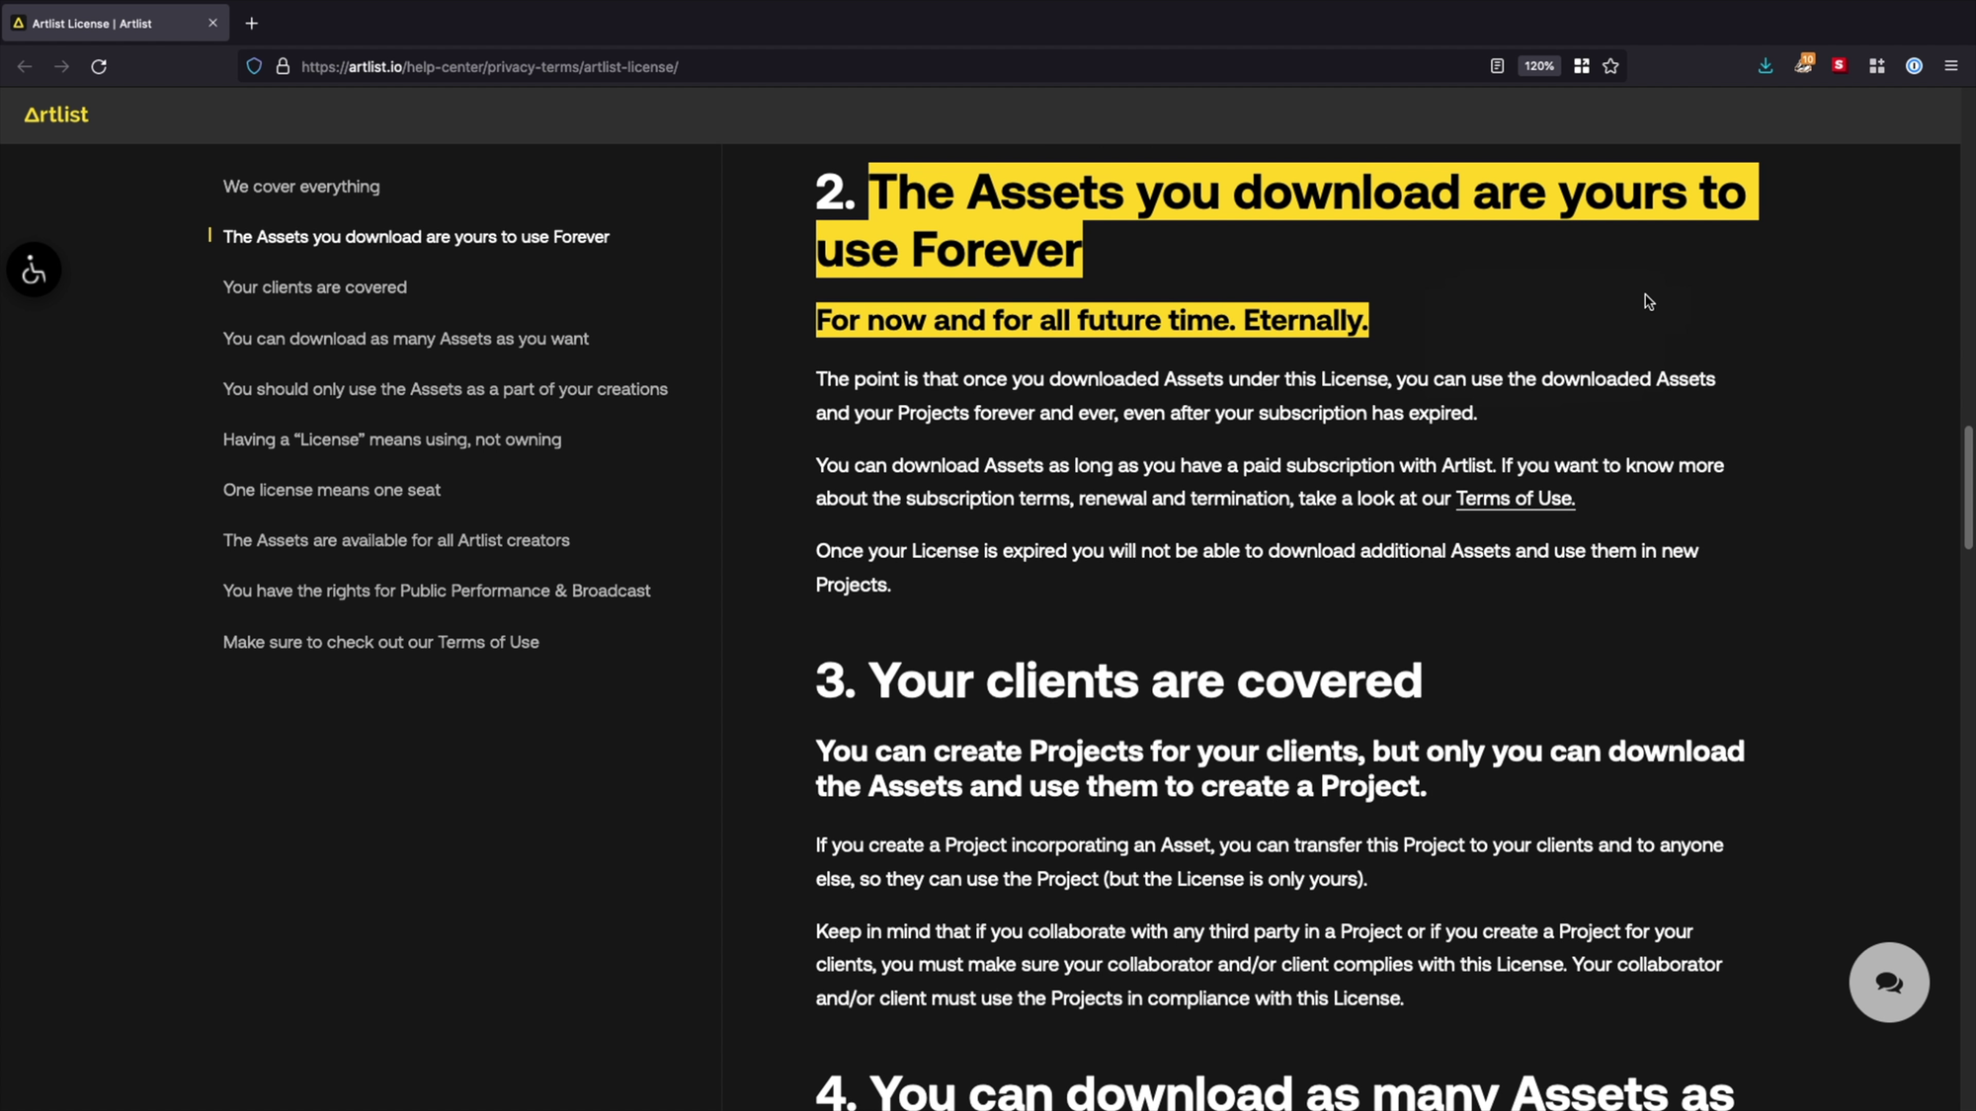1976x1111 pixels.
Task: Click the blue circular account extension icon
Action: (x=1914, y=66)
